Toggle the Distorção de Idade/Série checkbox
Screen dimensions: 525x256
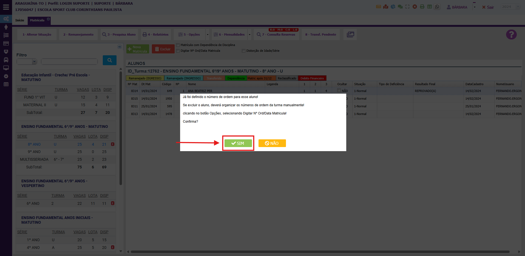click(243, 51)
